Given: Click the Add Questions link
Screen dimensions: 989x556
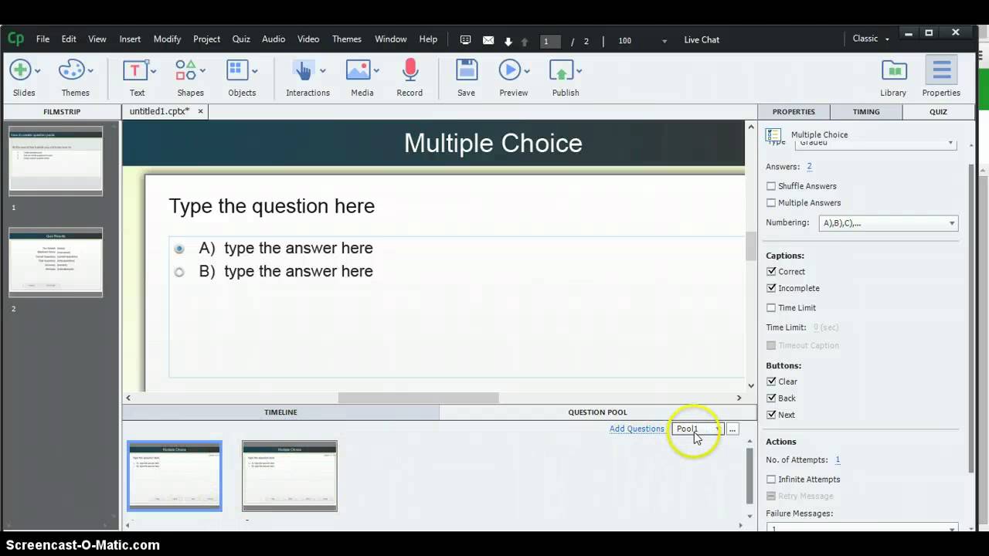Looking at the screenshot, I should pyautogui.click(x=637, y=429).
